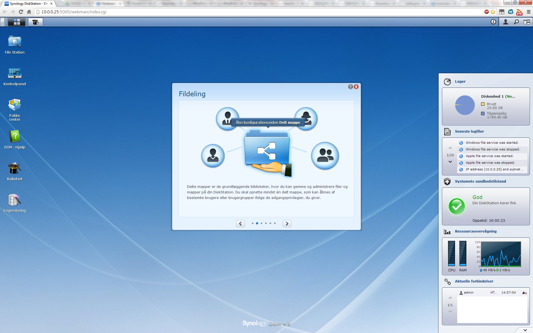533x333 pixels.
Task: Select fourth page dot indicator
Action: tap(266, 223)
